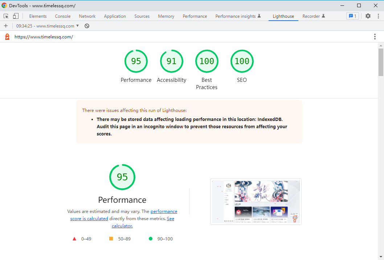Click the Performance 95 score gauge at top
This screenshot has height=260, width=384.
click(x=136, y=61)
